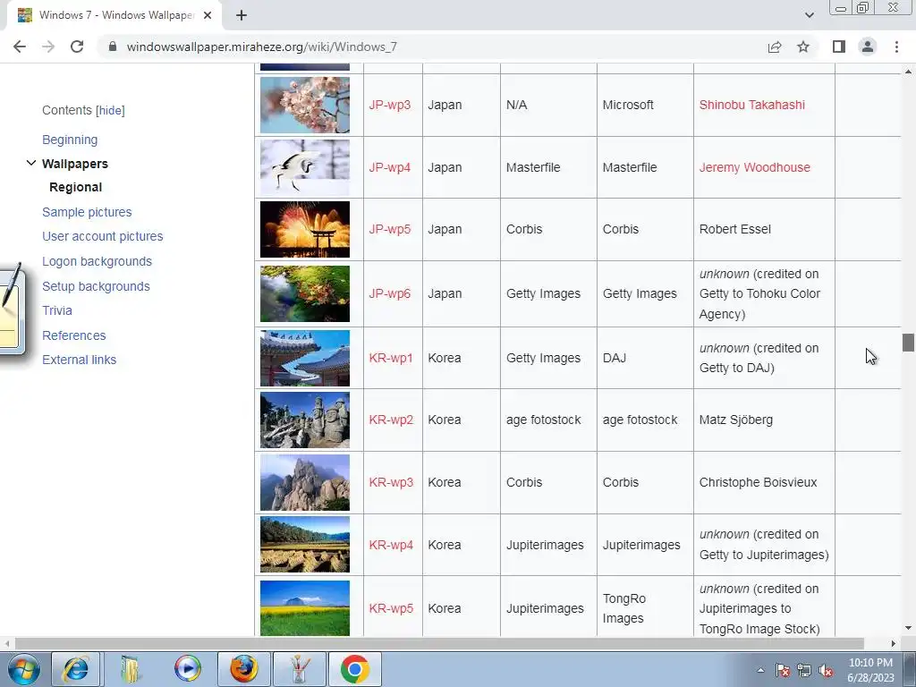
Task: Open the Paint taskbar icon
Action: 299,669
